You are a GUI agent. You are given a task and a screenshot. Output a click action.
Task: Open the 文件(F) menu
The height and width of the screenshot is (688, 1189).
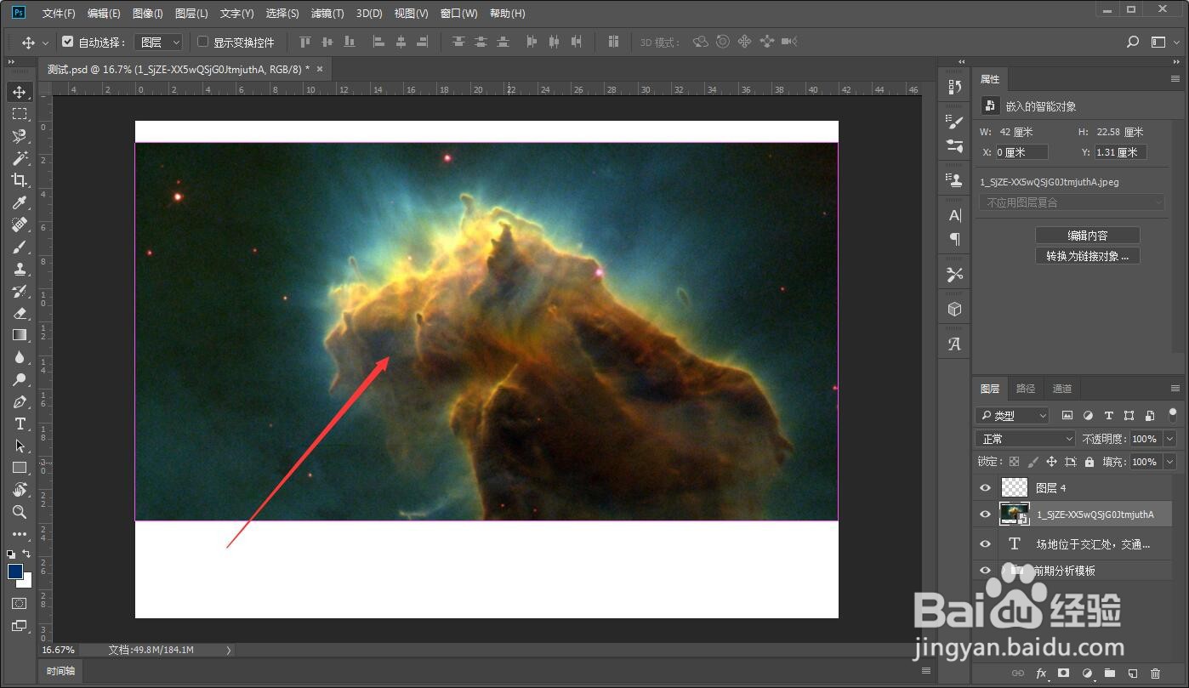(x=59, y=14)
